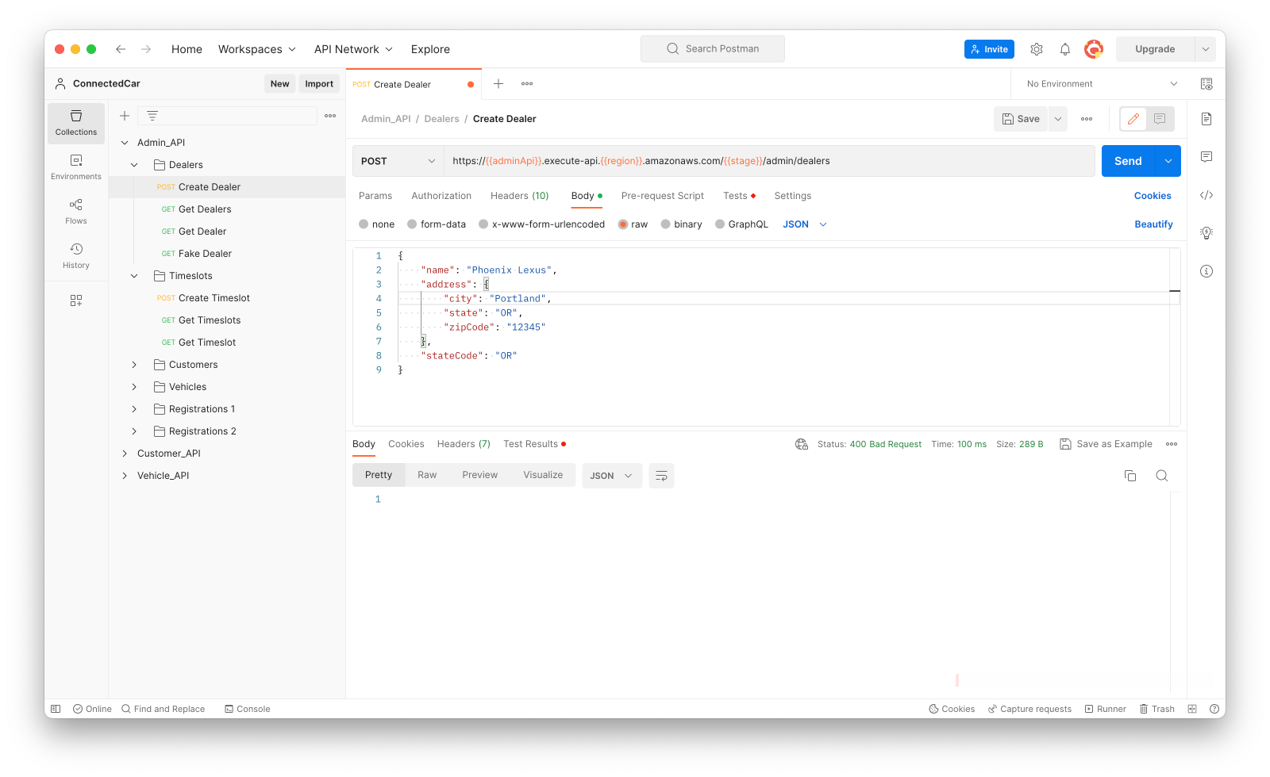Open the POST method dropdown
The width and height of the screenshot is (1270, 777).
point(398,161)
